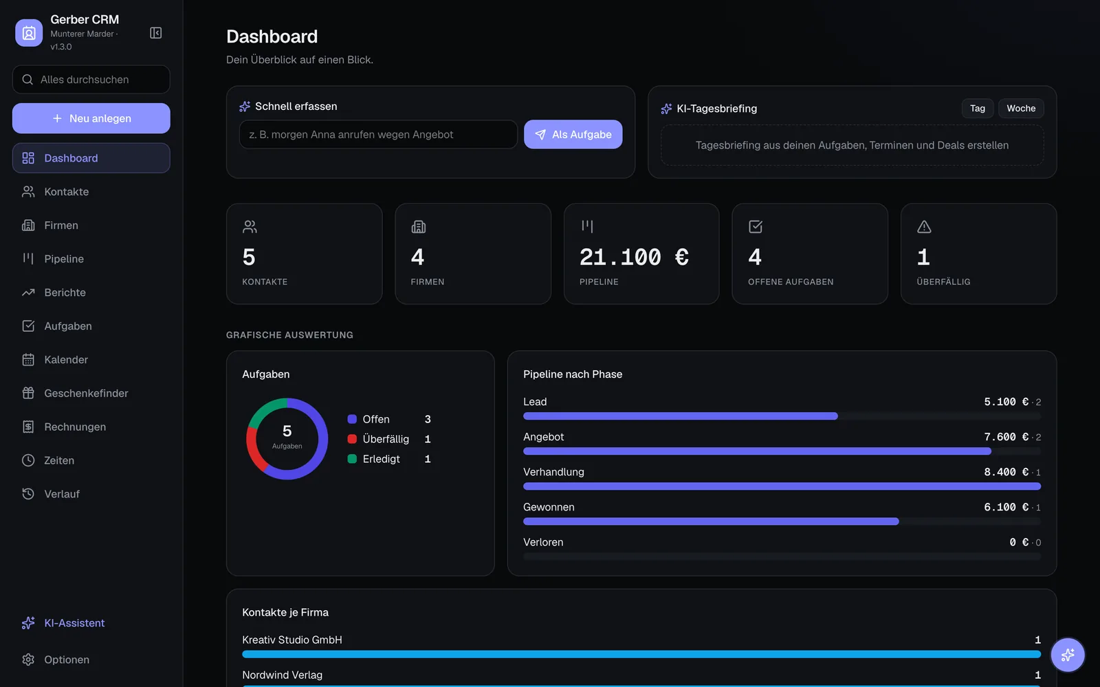Image resolution: width=1100 pixels, height=687 pixels.
Task: Collapse the sidebar with the panel icon
Action: coord(156,33)
